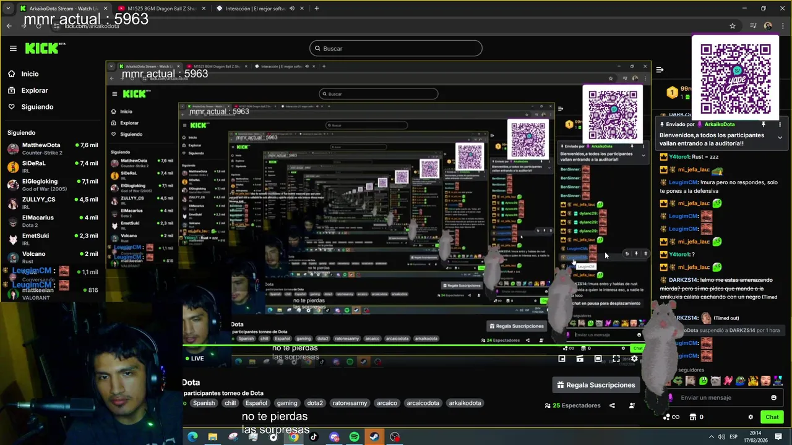Screen dimensions: 792x445
Task: Open ElGlogloking's channel in the sidebar
Action: 52,184
